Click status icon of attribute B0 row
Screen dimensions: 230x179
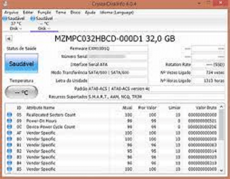(10, 139)
